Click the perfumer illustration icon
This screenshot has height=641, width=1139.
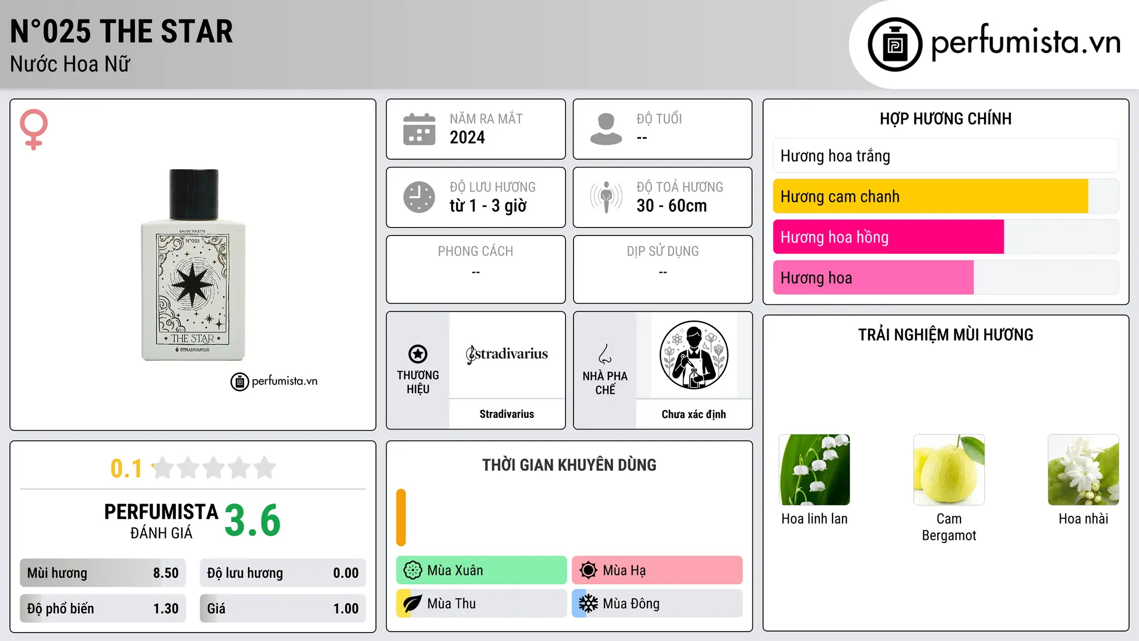[694, 355]
